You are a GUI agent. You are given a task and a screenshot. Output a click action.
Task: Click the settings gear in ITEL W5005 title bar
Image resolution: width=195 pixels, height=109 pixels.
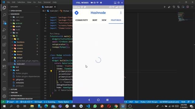101,3
